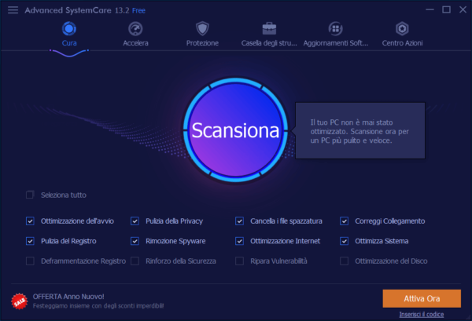
Task: Click the Free edition label in title
Action: coord(138,10)
